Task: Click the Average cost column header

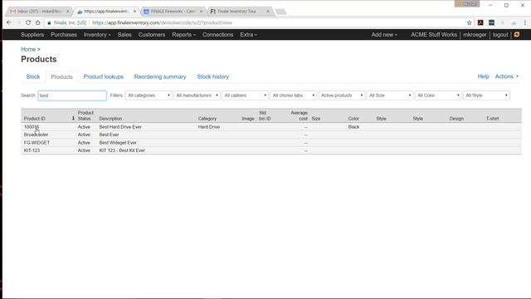Action: (299, 115)
